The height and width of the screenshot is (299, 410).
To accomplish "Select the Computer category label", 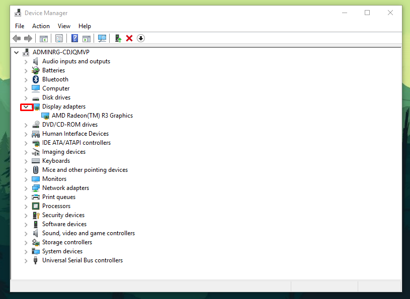I will click(x=56, y=88).
